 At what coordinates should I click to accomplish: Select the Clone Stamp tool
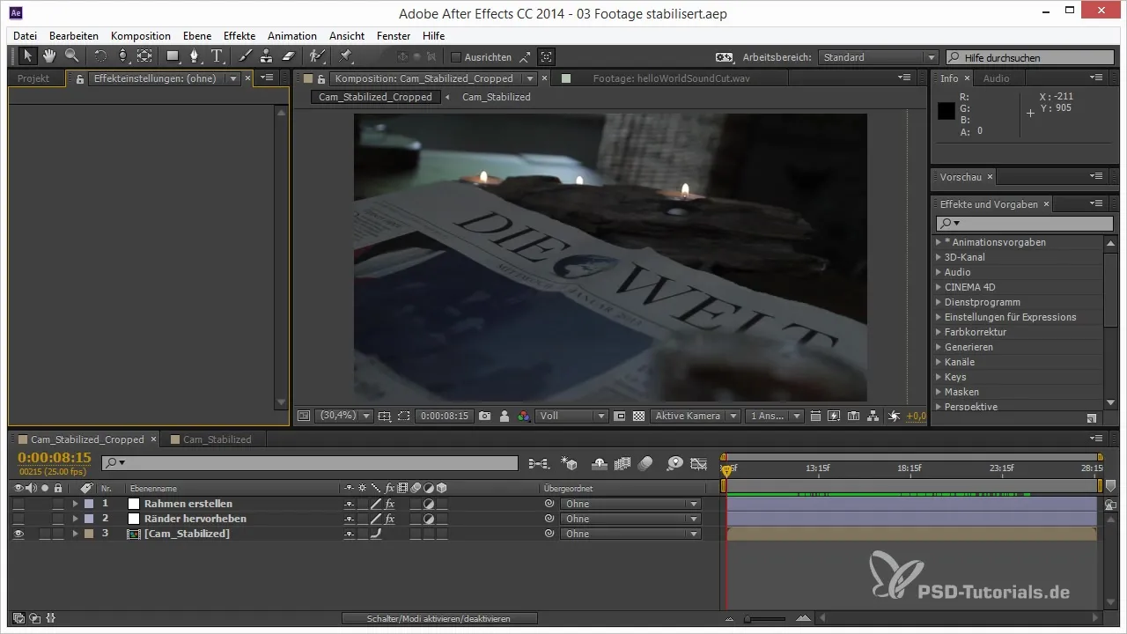(x=266, y=56)
